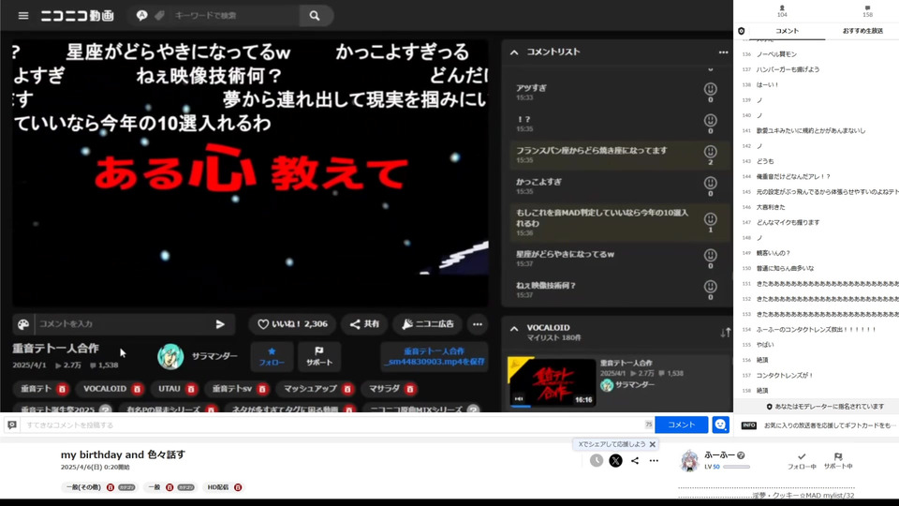Open broadcast share icon
This screenshot has width=899, height=506.
tap(635, 461)
